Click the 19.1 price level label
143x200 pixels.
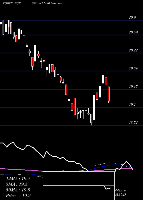(132, 105)
